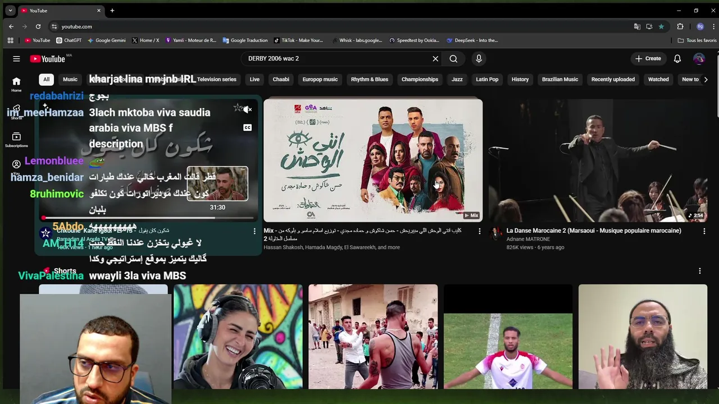Select the Television series chip
The image size is (719, 404).
[x=216, y=79]
